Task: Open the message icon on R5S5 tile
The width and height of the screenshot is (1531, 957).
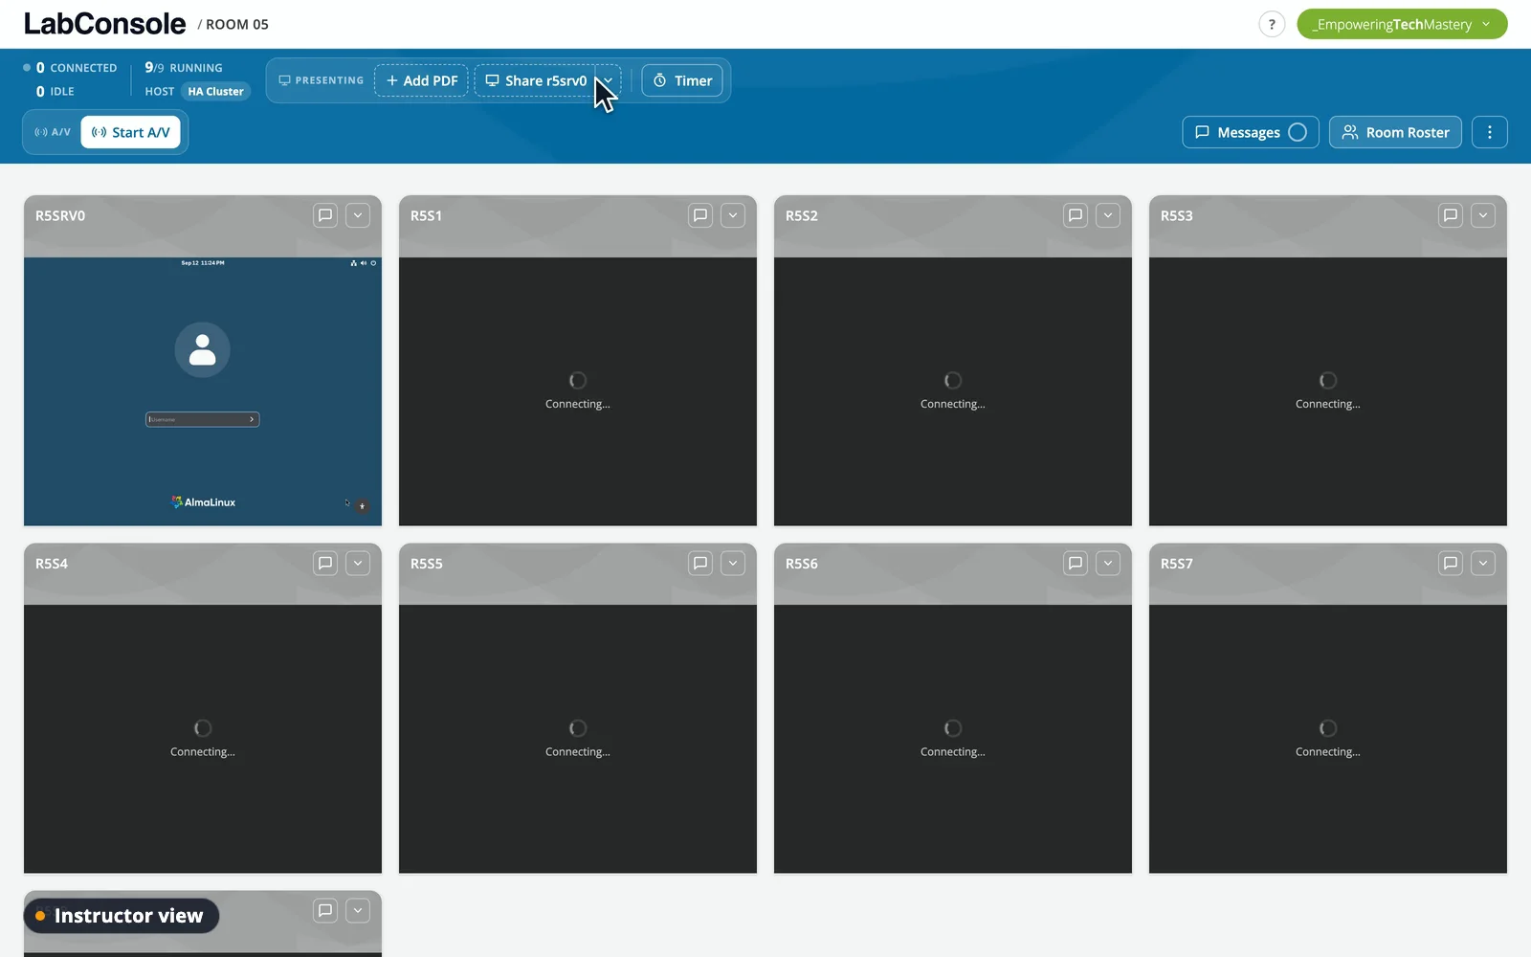Action: [700, 563]
